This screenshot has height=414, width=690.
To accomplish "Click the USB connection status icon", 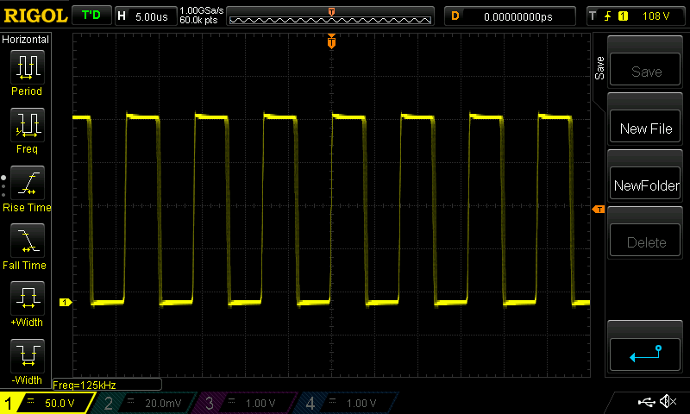I will (646, 402).
